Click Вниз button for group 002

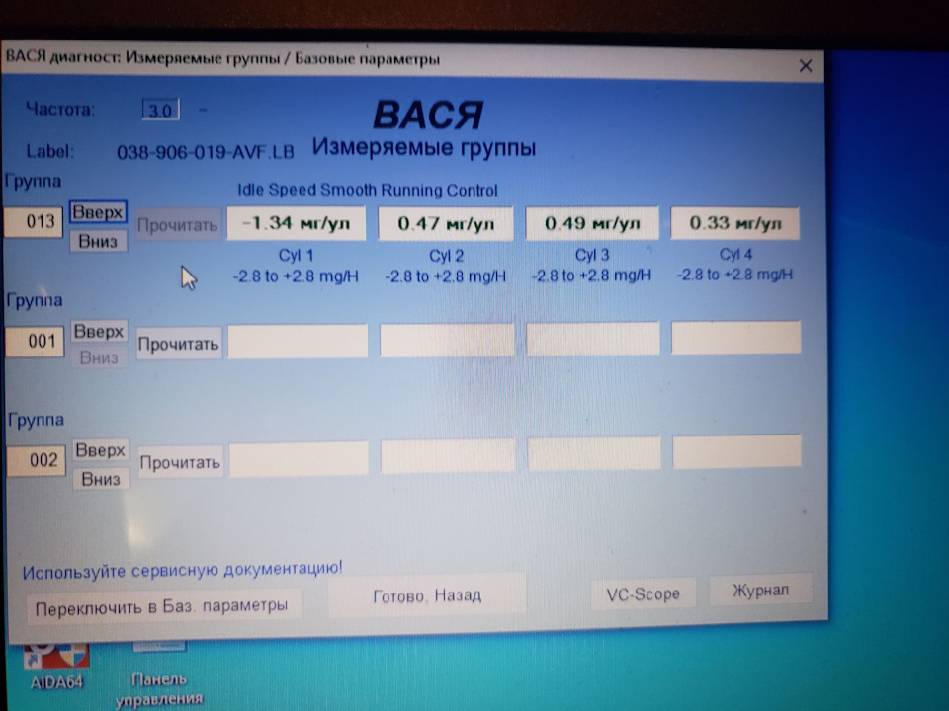point(101,480)
